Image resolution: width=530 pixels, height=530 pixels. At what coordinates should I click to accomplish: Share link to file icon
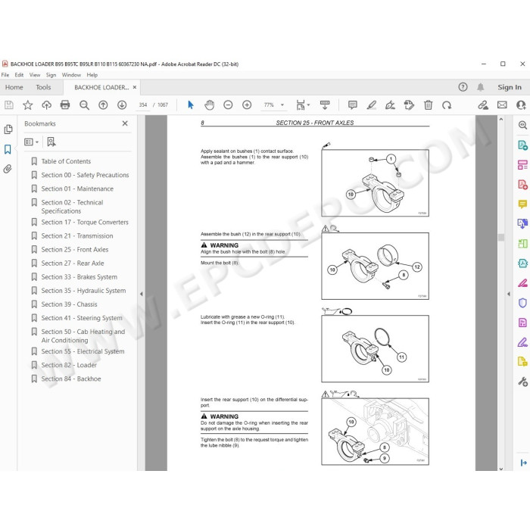(483, 105)
